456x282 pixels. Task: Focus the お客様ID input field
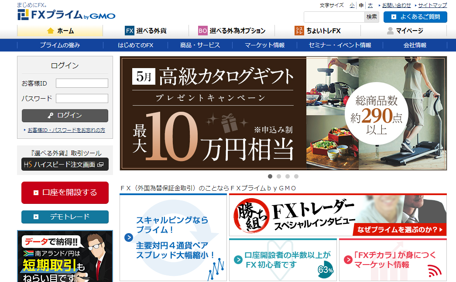coord(82,83)
